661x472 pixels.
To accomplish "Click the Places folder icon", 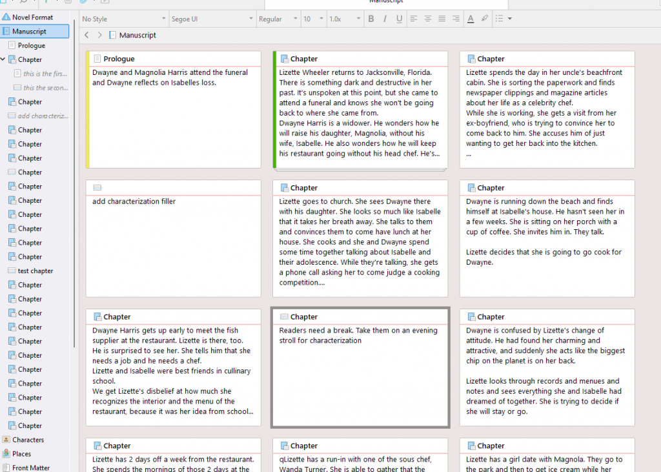I will (6, 454).
